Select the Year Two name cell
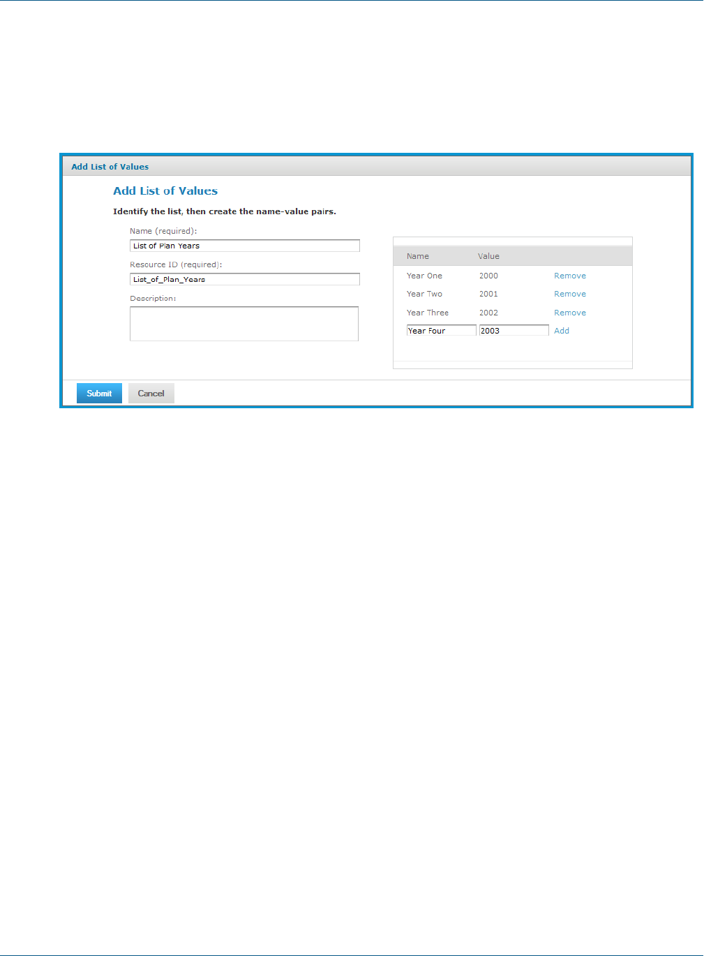Viewport: 704px width, 956px height. tap(424, 294)
